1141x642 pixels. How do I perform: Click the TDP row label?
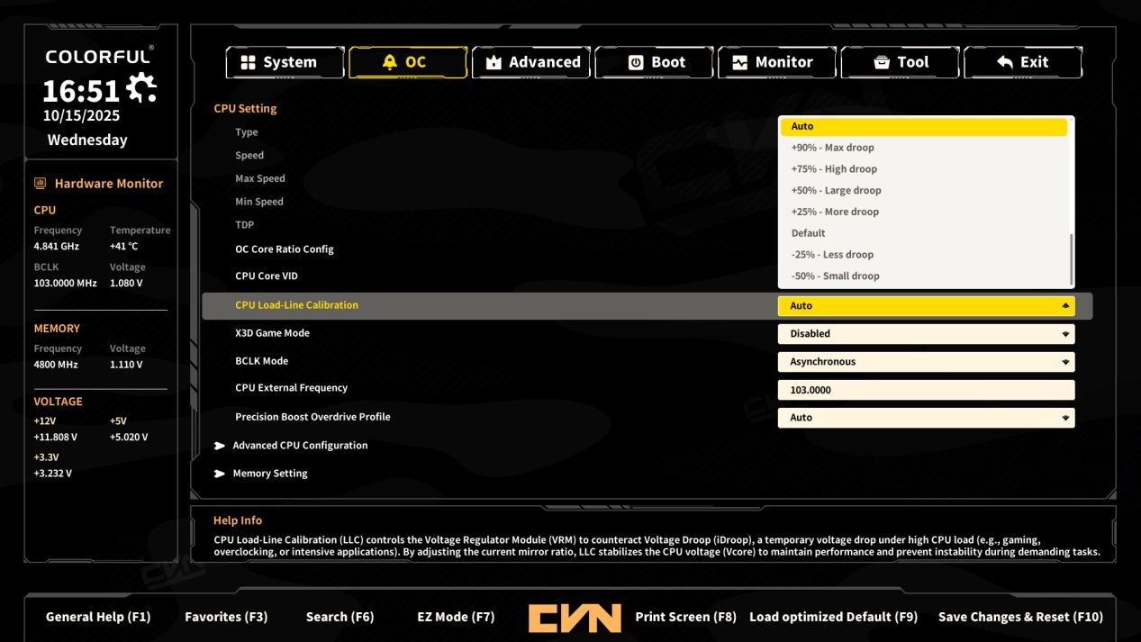click(245, 225)
